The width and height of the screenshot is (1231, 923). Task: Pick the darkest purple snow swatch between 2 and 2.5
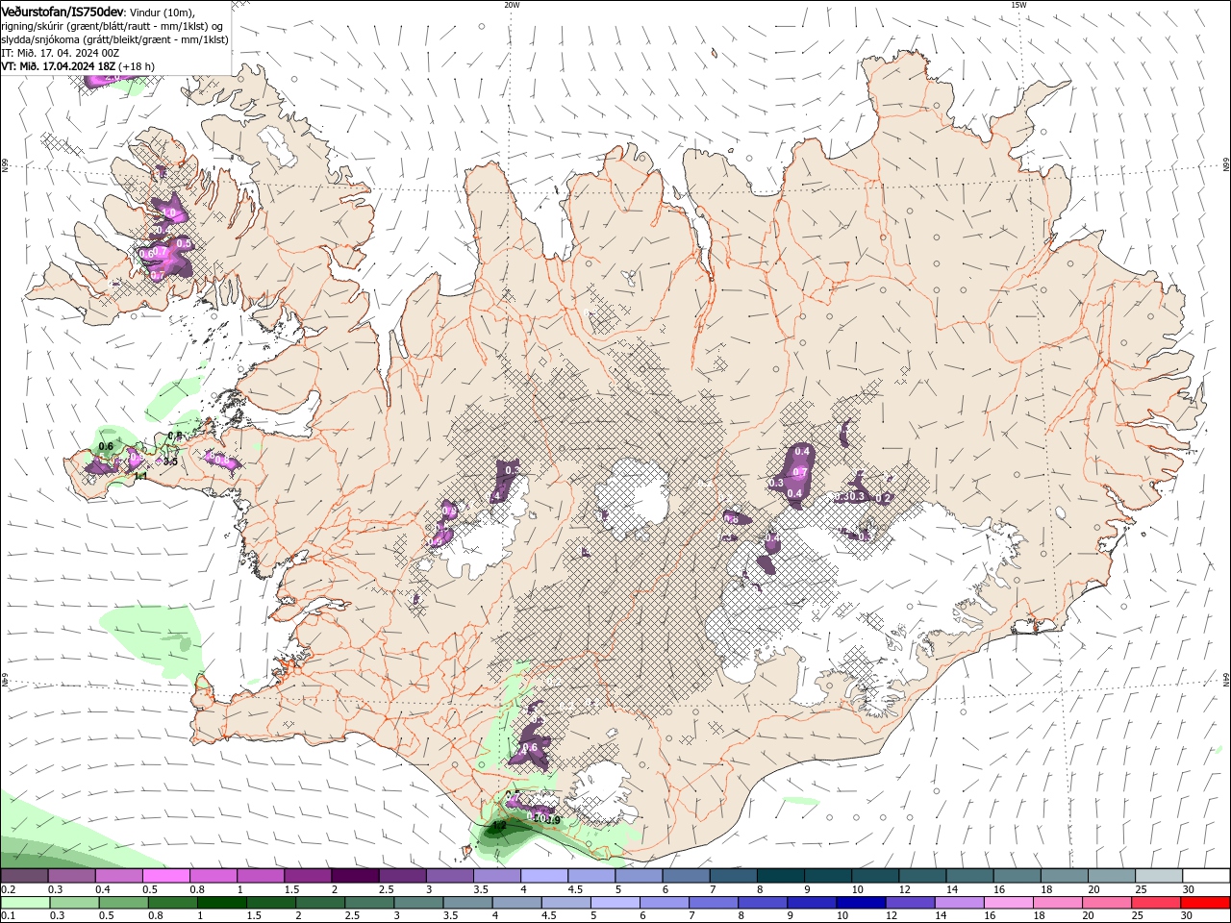point(355,876)
